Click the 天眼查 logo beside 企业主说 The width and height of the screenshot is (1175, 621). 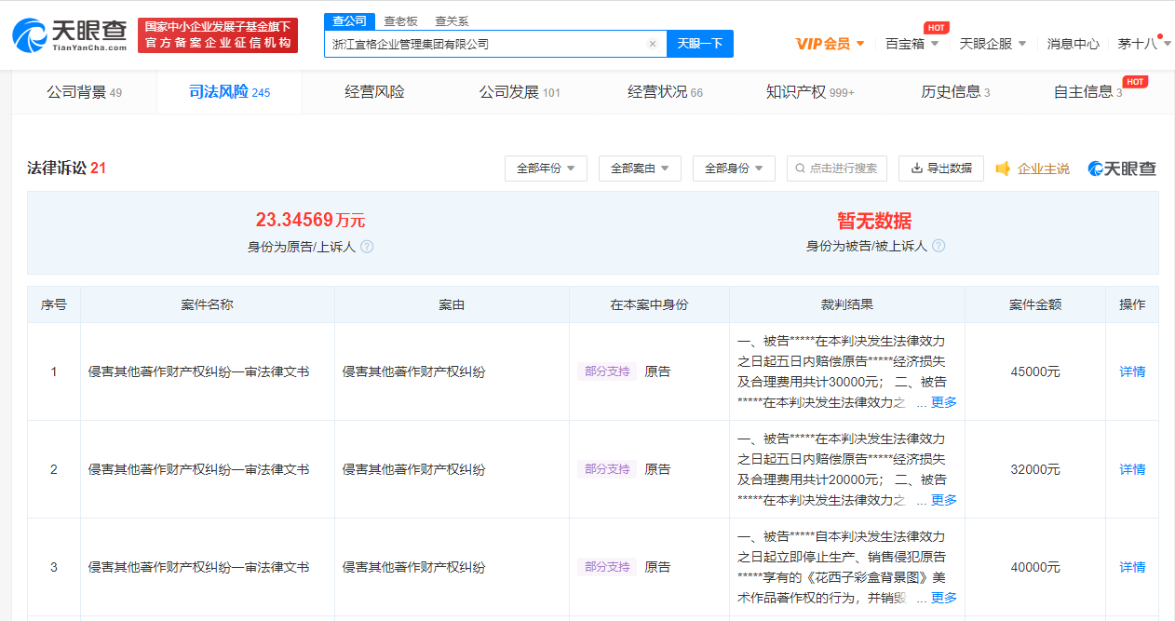click(x=1122, y=169)
